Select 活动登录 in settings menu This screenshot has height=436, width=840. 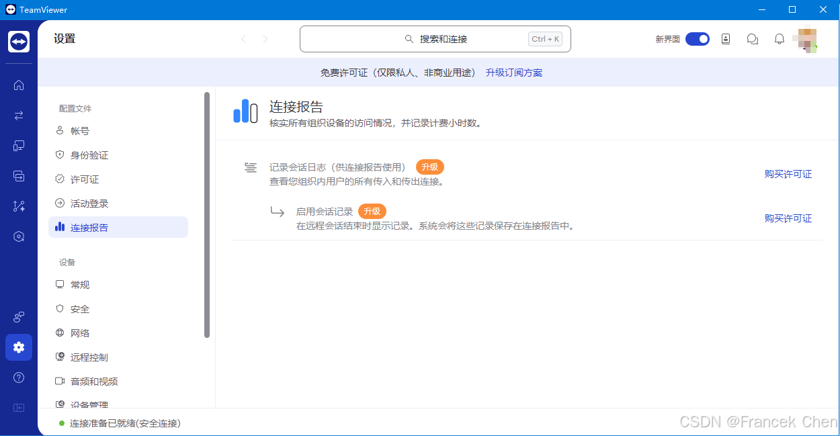pyautogui.click(x=118, y=204)
